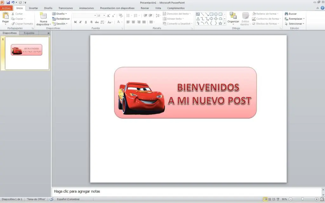The image size is (325, 203).
Task: Click the Cortar scissors icon
Action: pyautogui.click(x=13, y=14)
